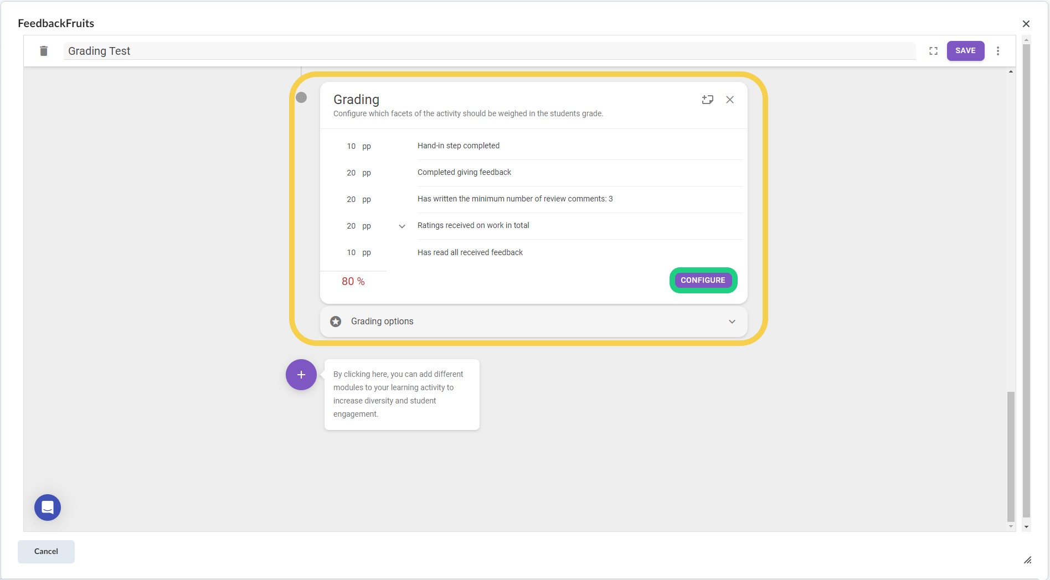Edit the Grading Test title field
1050x580 pixels.
(487, 51)
